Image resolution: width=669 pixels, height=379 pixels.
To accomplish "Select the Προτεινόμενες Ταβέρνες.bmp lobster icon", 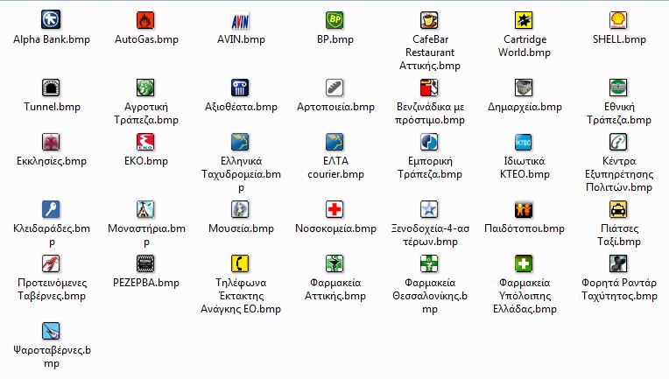I will pyautogui.click(x=51, y=263).
